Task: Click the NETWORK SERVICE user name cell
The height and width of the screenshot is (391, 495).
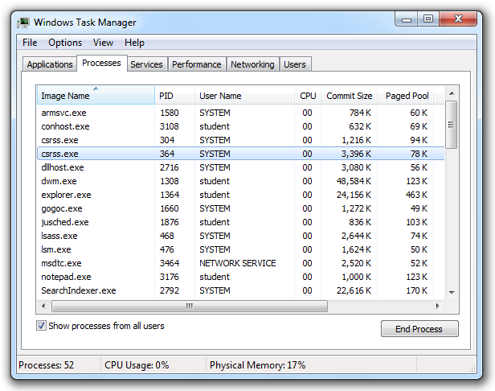Action: [x=238, y=263]
